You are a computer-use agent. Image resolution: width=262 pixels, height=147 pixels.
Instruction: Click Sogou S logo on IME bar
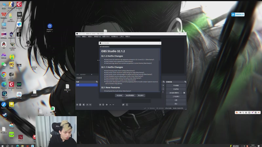click(x=236, y=112)
